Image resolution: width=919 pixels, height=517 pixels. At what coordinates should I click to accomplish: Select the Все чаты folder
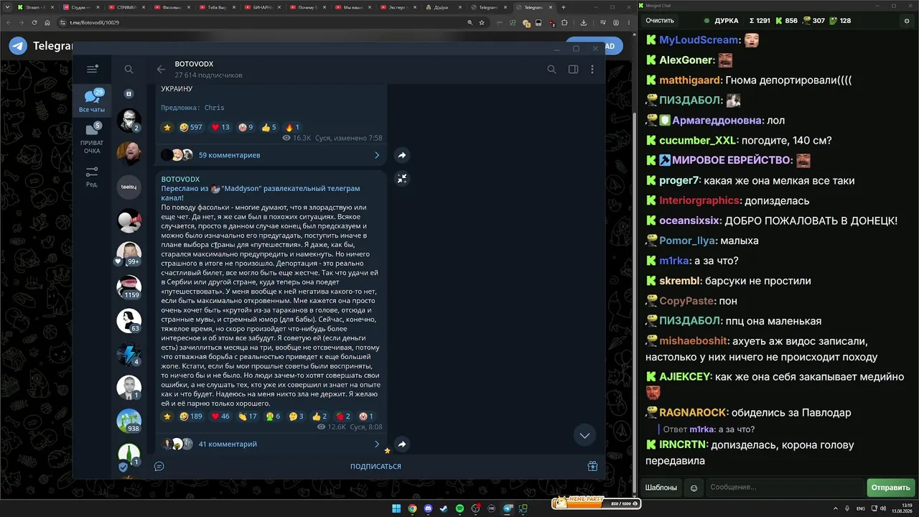click(92, 101)
